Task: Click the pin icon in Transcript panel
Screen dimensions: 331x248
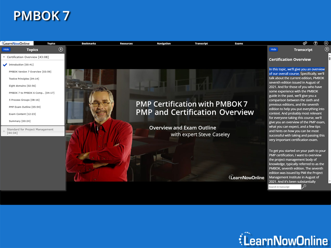Action: (x=327, y=49)
